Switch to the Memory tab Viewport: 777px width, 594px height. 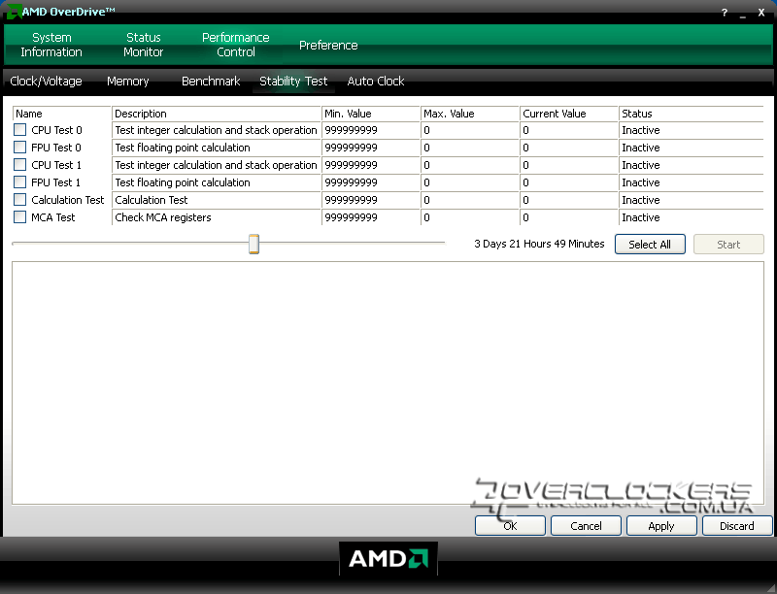[128, 82]
